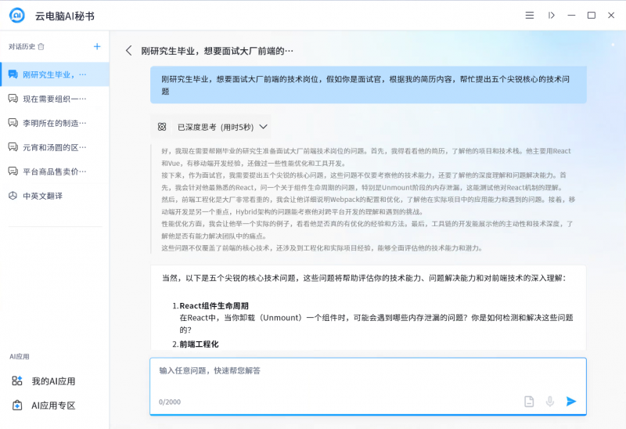Image resolution: width=626 pixels, height=429 pixels.
Task: Open the AI应用专区 section
Action: (53, 406)
